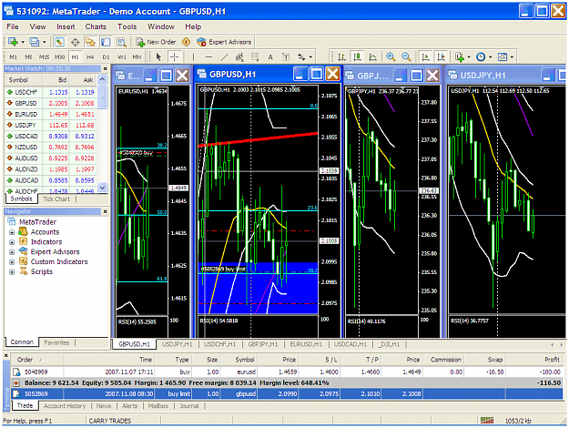Image resolution: width=569 pixels, height=428 pixels.
Task: Toggle the Navigator panel icon with star
Action: tap(90, 42)
